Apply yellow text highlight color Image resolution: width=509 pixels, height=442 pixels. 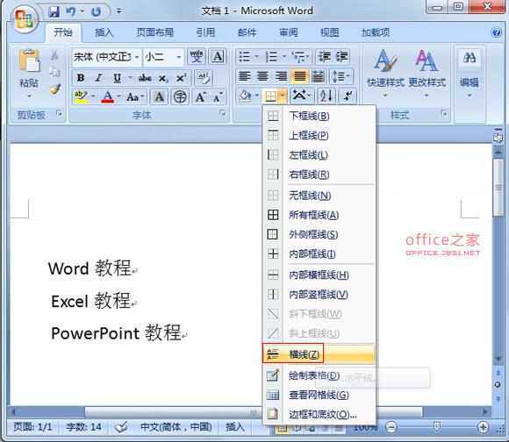[81, 96]
